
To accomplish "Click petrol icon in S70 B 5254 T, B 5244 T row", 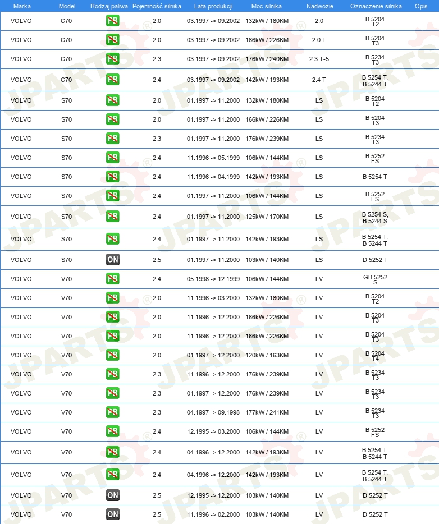I will click(x=113, y=239).
